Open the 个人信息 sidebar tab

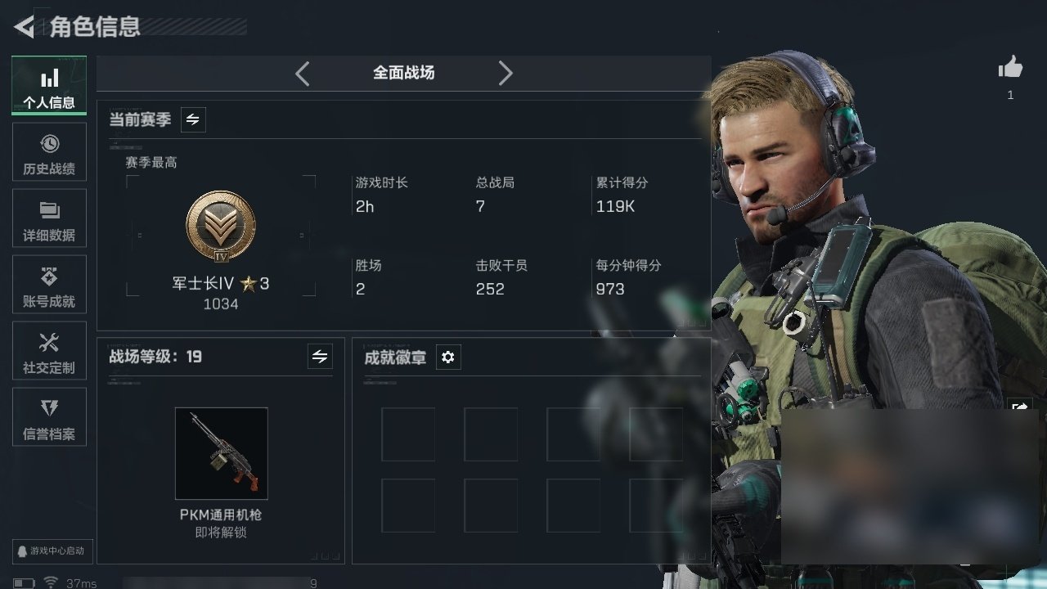(49, 85)
